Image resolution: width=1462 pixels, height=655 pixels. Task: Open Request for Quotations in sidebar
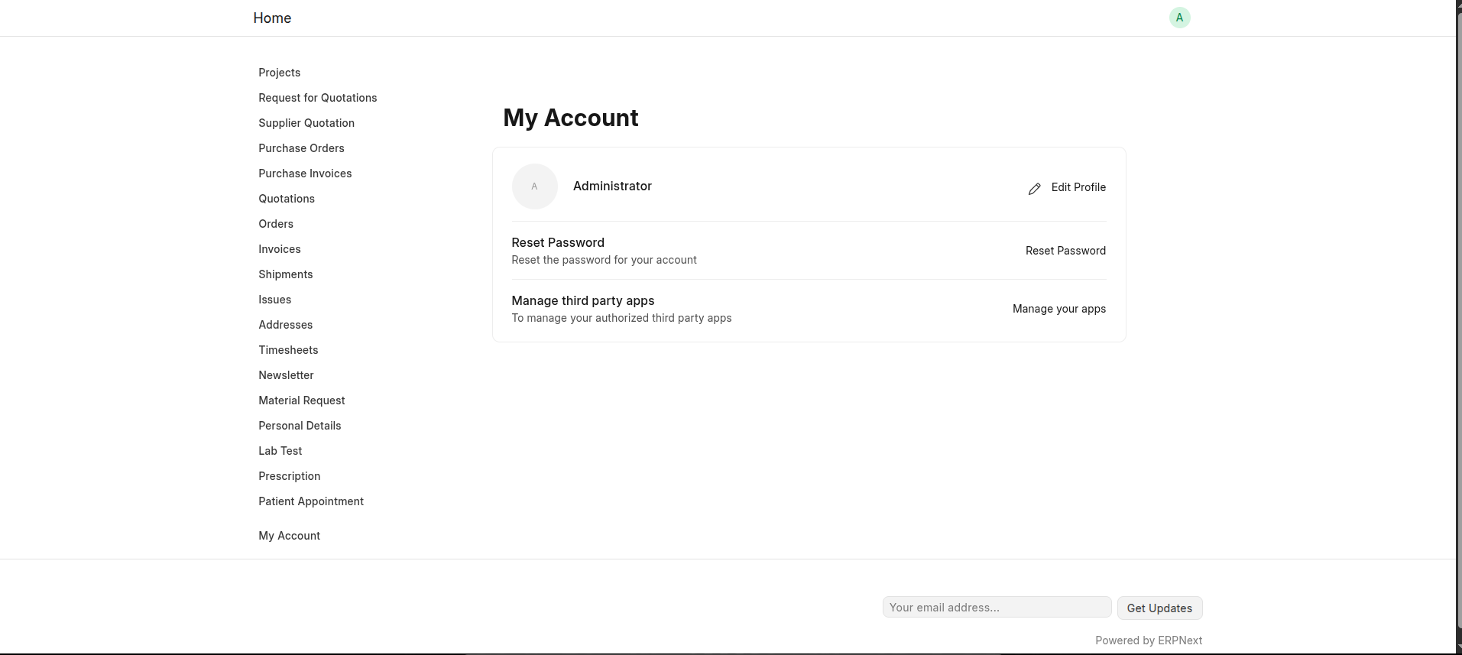[x=317, y=98]
